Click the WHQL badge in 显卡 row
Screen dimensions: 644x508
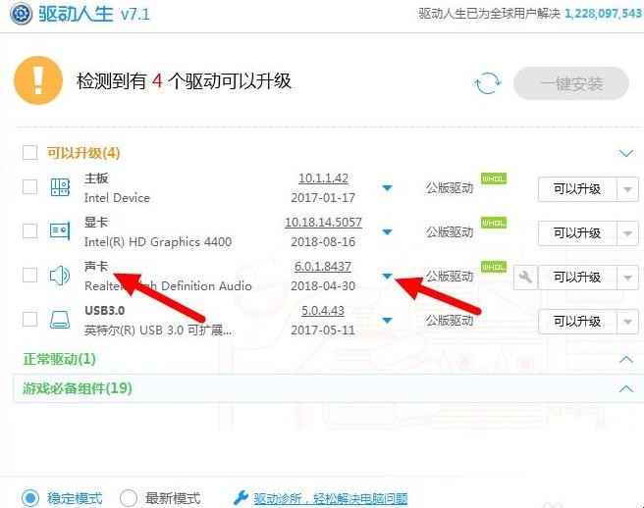tap(494, 223)
